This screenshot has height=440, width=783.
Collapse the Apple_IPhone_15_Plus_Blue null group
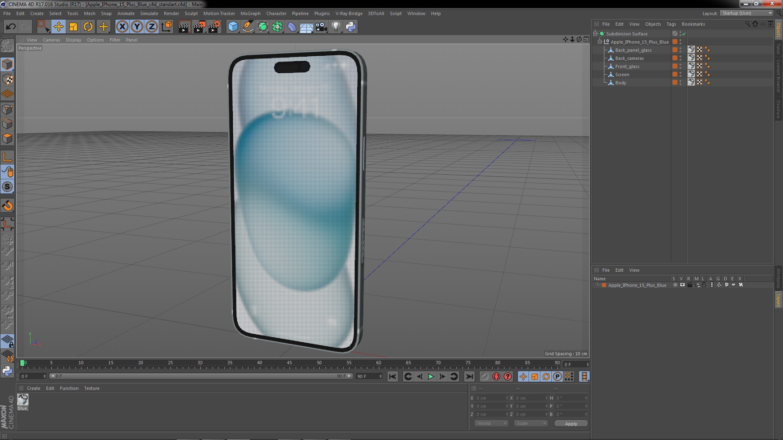click(x=600, y=42)
